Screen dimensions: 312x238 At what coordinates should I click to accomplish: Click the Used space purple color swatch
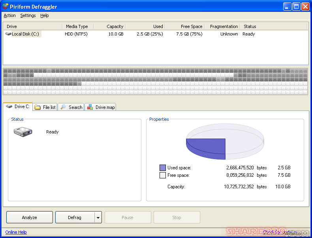(x=163, y=168)
